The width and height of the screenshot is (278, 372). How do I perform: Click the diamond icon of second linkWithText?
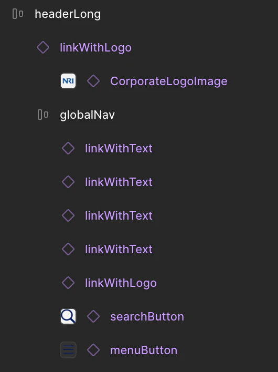pyautogui.click(x=68, y=182)
